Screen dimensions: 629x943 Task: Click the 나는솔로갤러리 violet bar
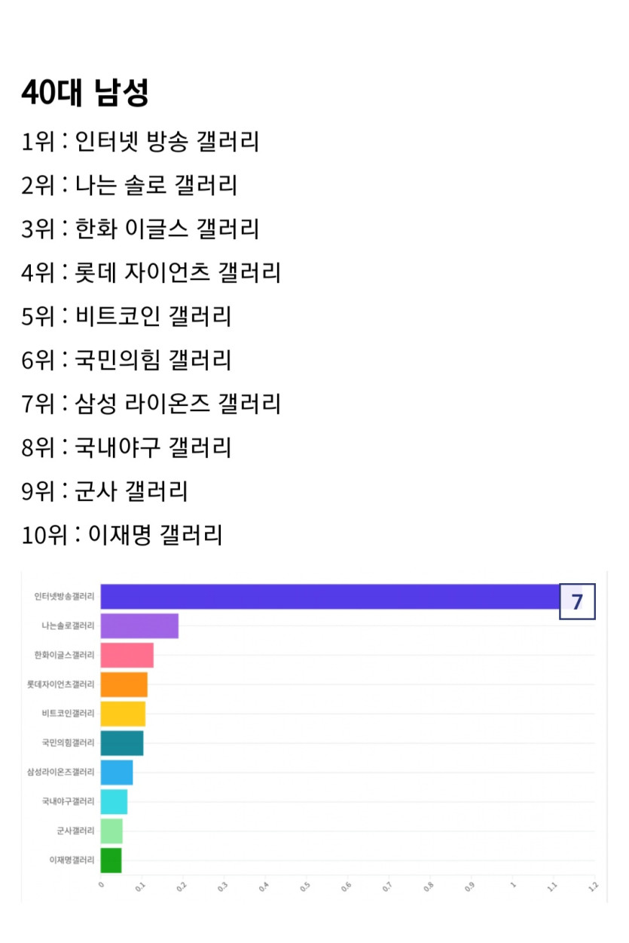[x=139, y=626]
